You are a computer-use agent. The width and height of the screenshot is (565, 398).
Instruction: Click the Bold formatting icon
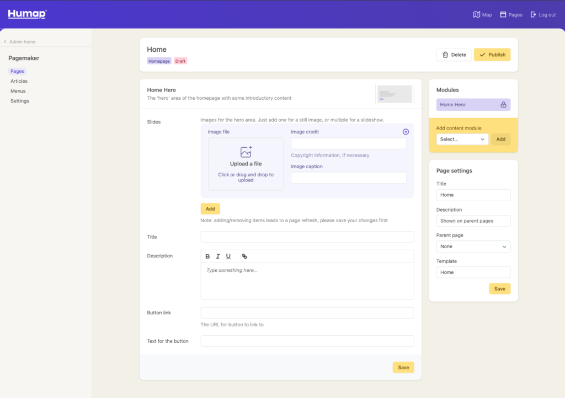click(x=208, y=256)
